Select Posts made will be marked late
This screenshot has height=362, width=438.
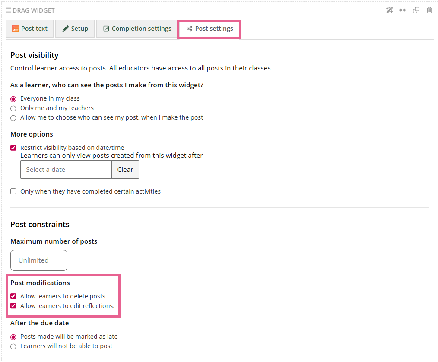[x=13, y=337]
